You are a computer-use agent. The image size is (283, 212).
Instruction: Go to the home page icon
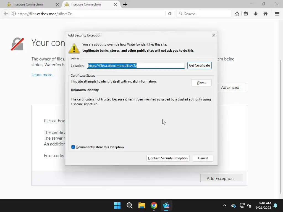[x=266, y=14]
